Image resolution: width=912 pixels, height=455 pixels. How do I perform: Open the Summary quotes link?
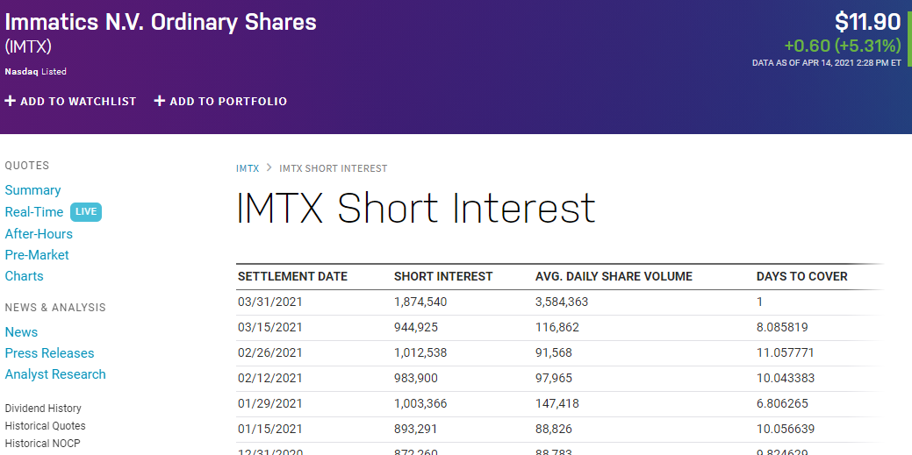point(32,190)
